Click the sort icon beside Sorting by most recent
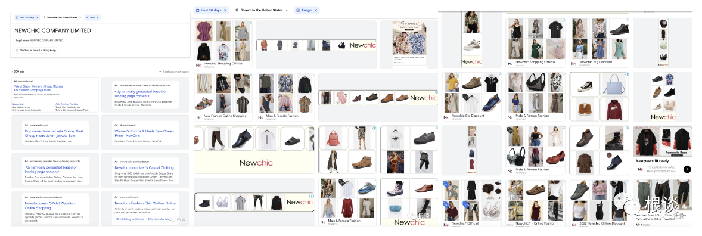Screen dimensions: 702x236 click(x=160, y=72)
